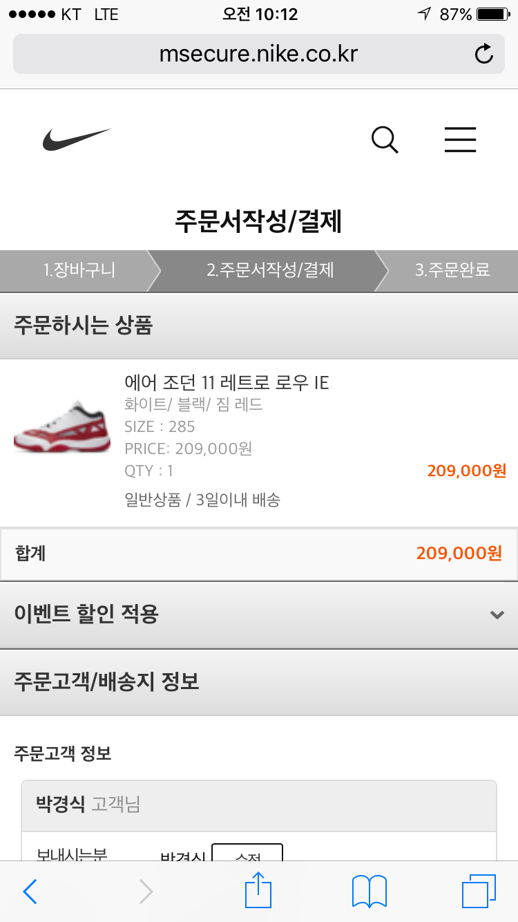518x922 pixels.
Task: Open the hamburger menu icon
Action: 460,140
